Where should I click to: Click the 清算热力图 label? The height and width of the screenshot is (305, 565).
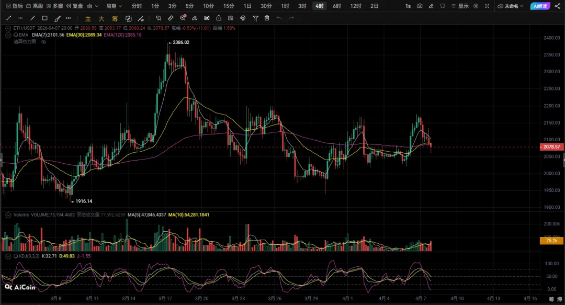pos(25,42)
